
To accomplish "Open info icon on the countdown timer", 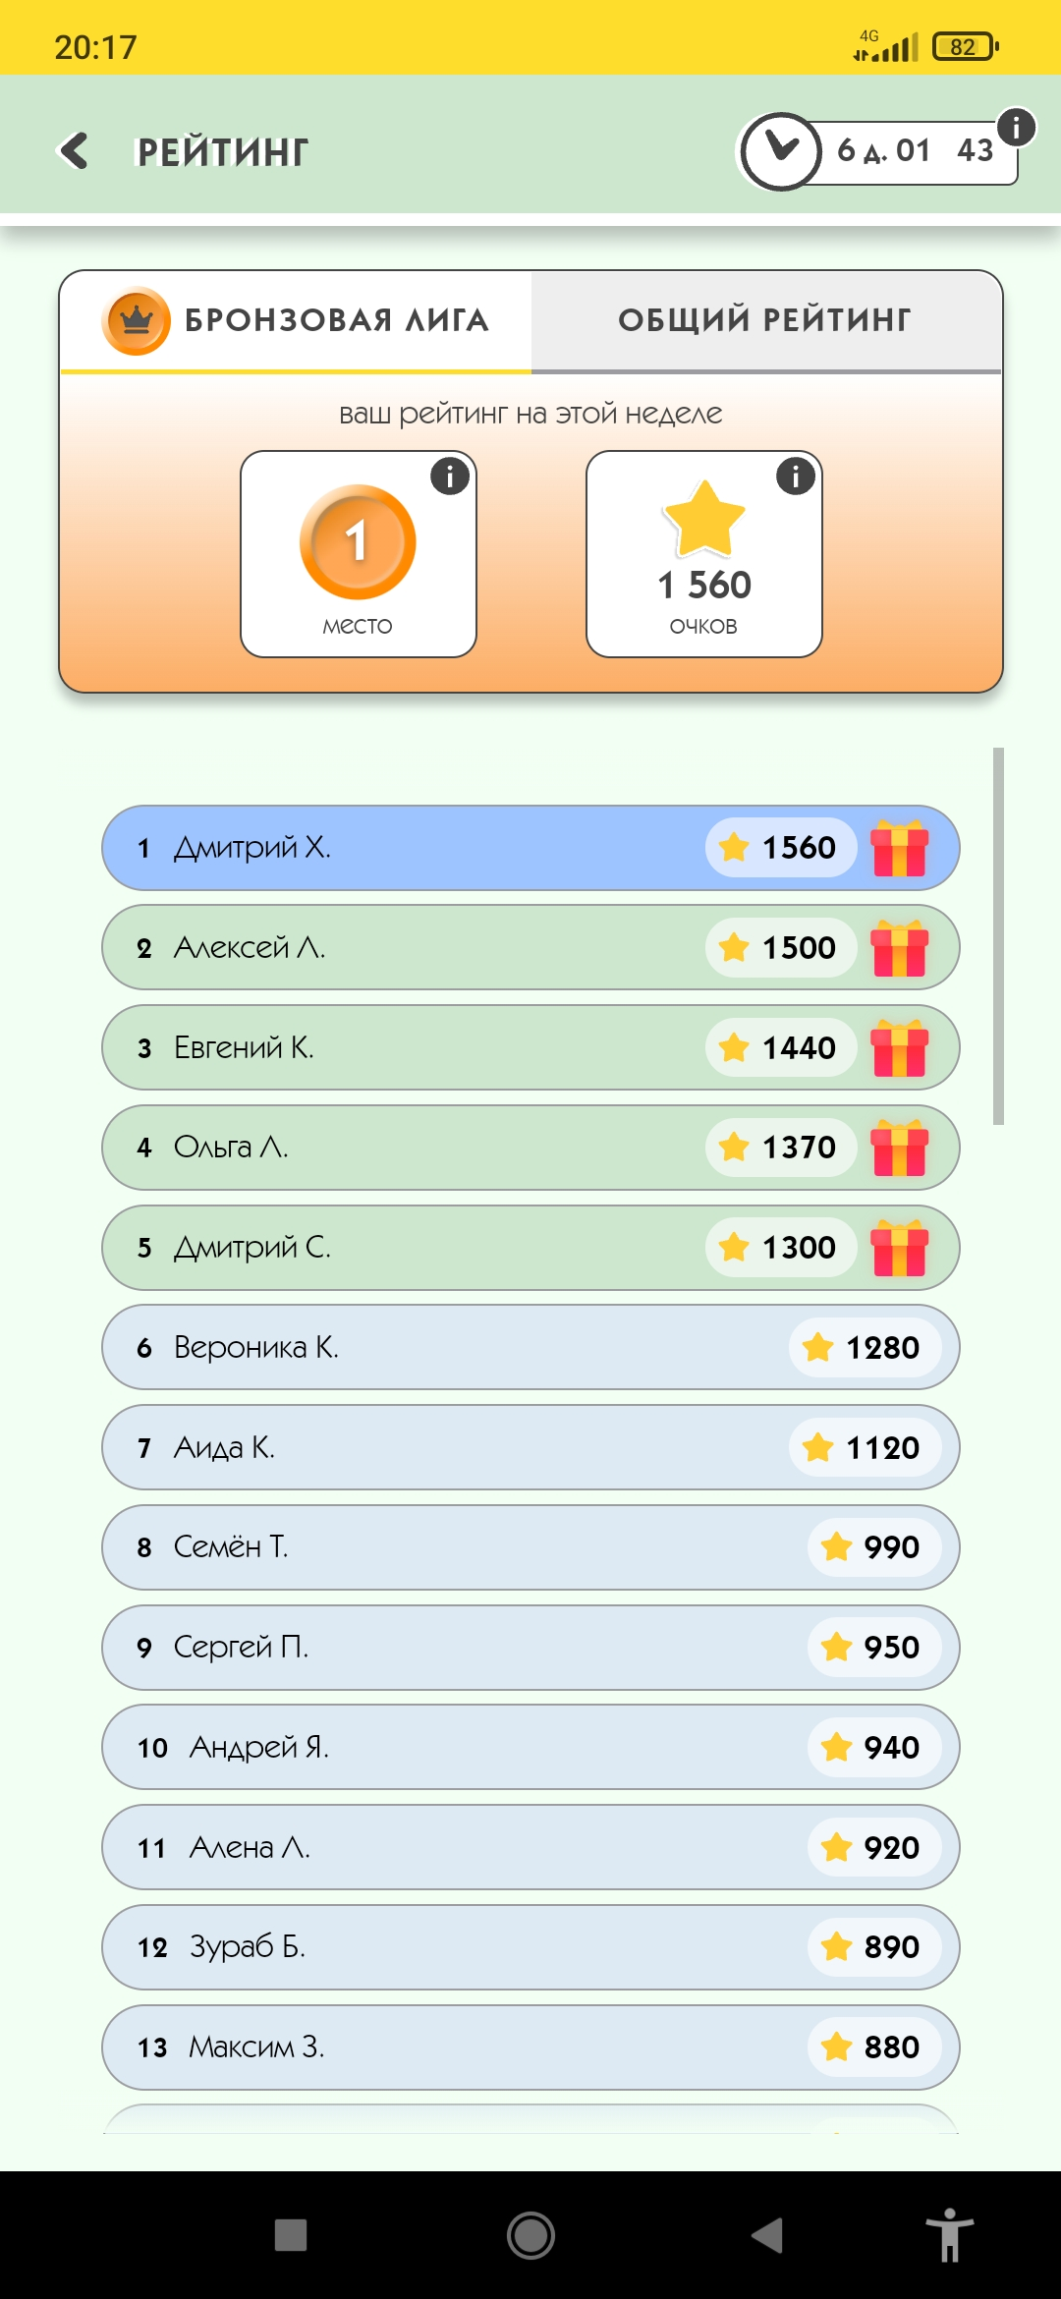I will coord(1016,127).
